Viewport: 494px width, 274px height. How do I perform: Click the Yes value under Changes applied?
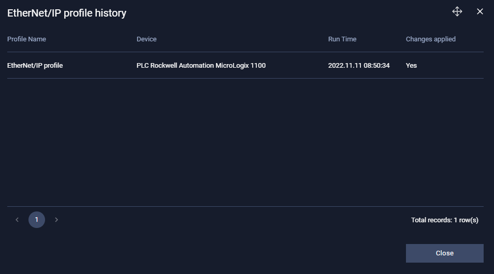pyautogui.click(x=411, y=66)
